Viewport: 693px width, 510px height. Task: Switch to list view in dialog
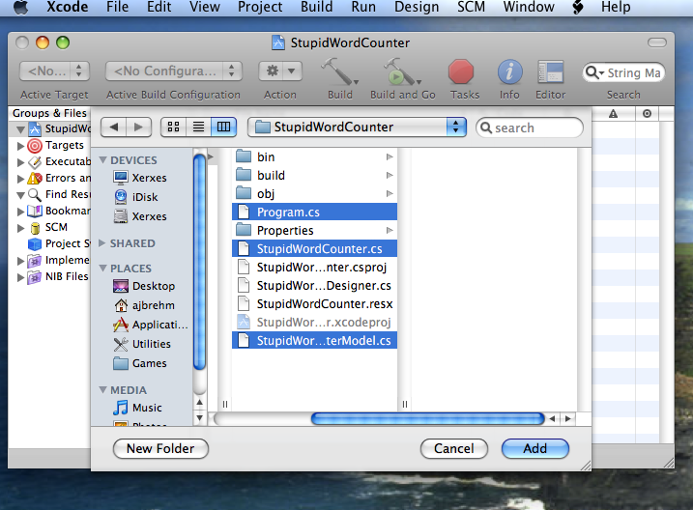(x=199, y=127)
